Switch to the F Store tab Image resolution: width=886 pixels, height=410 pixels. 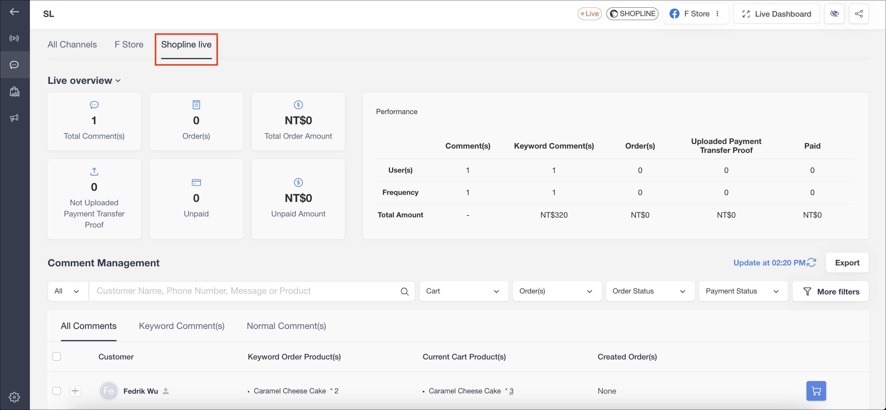pos(129,45)
